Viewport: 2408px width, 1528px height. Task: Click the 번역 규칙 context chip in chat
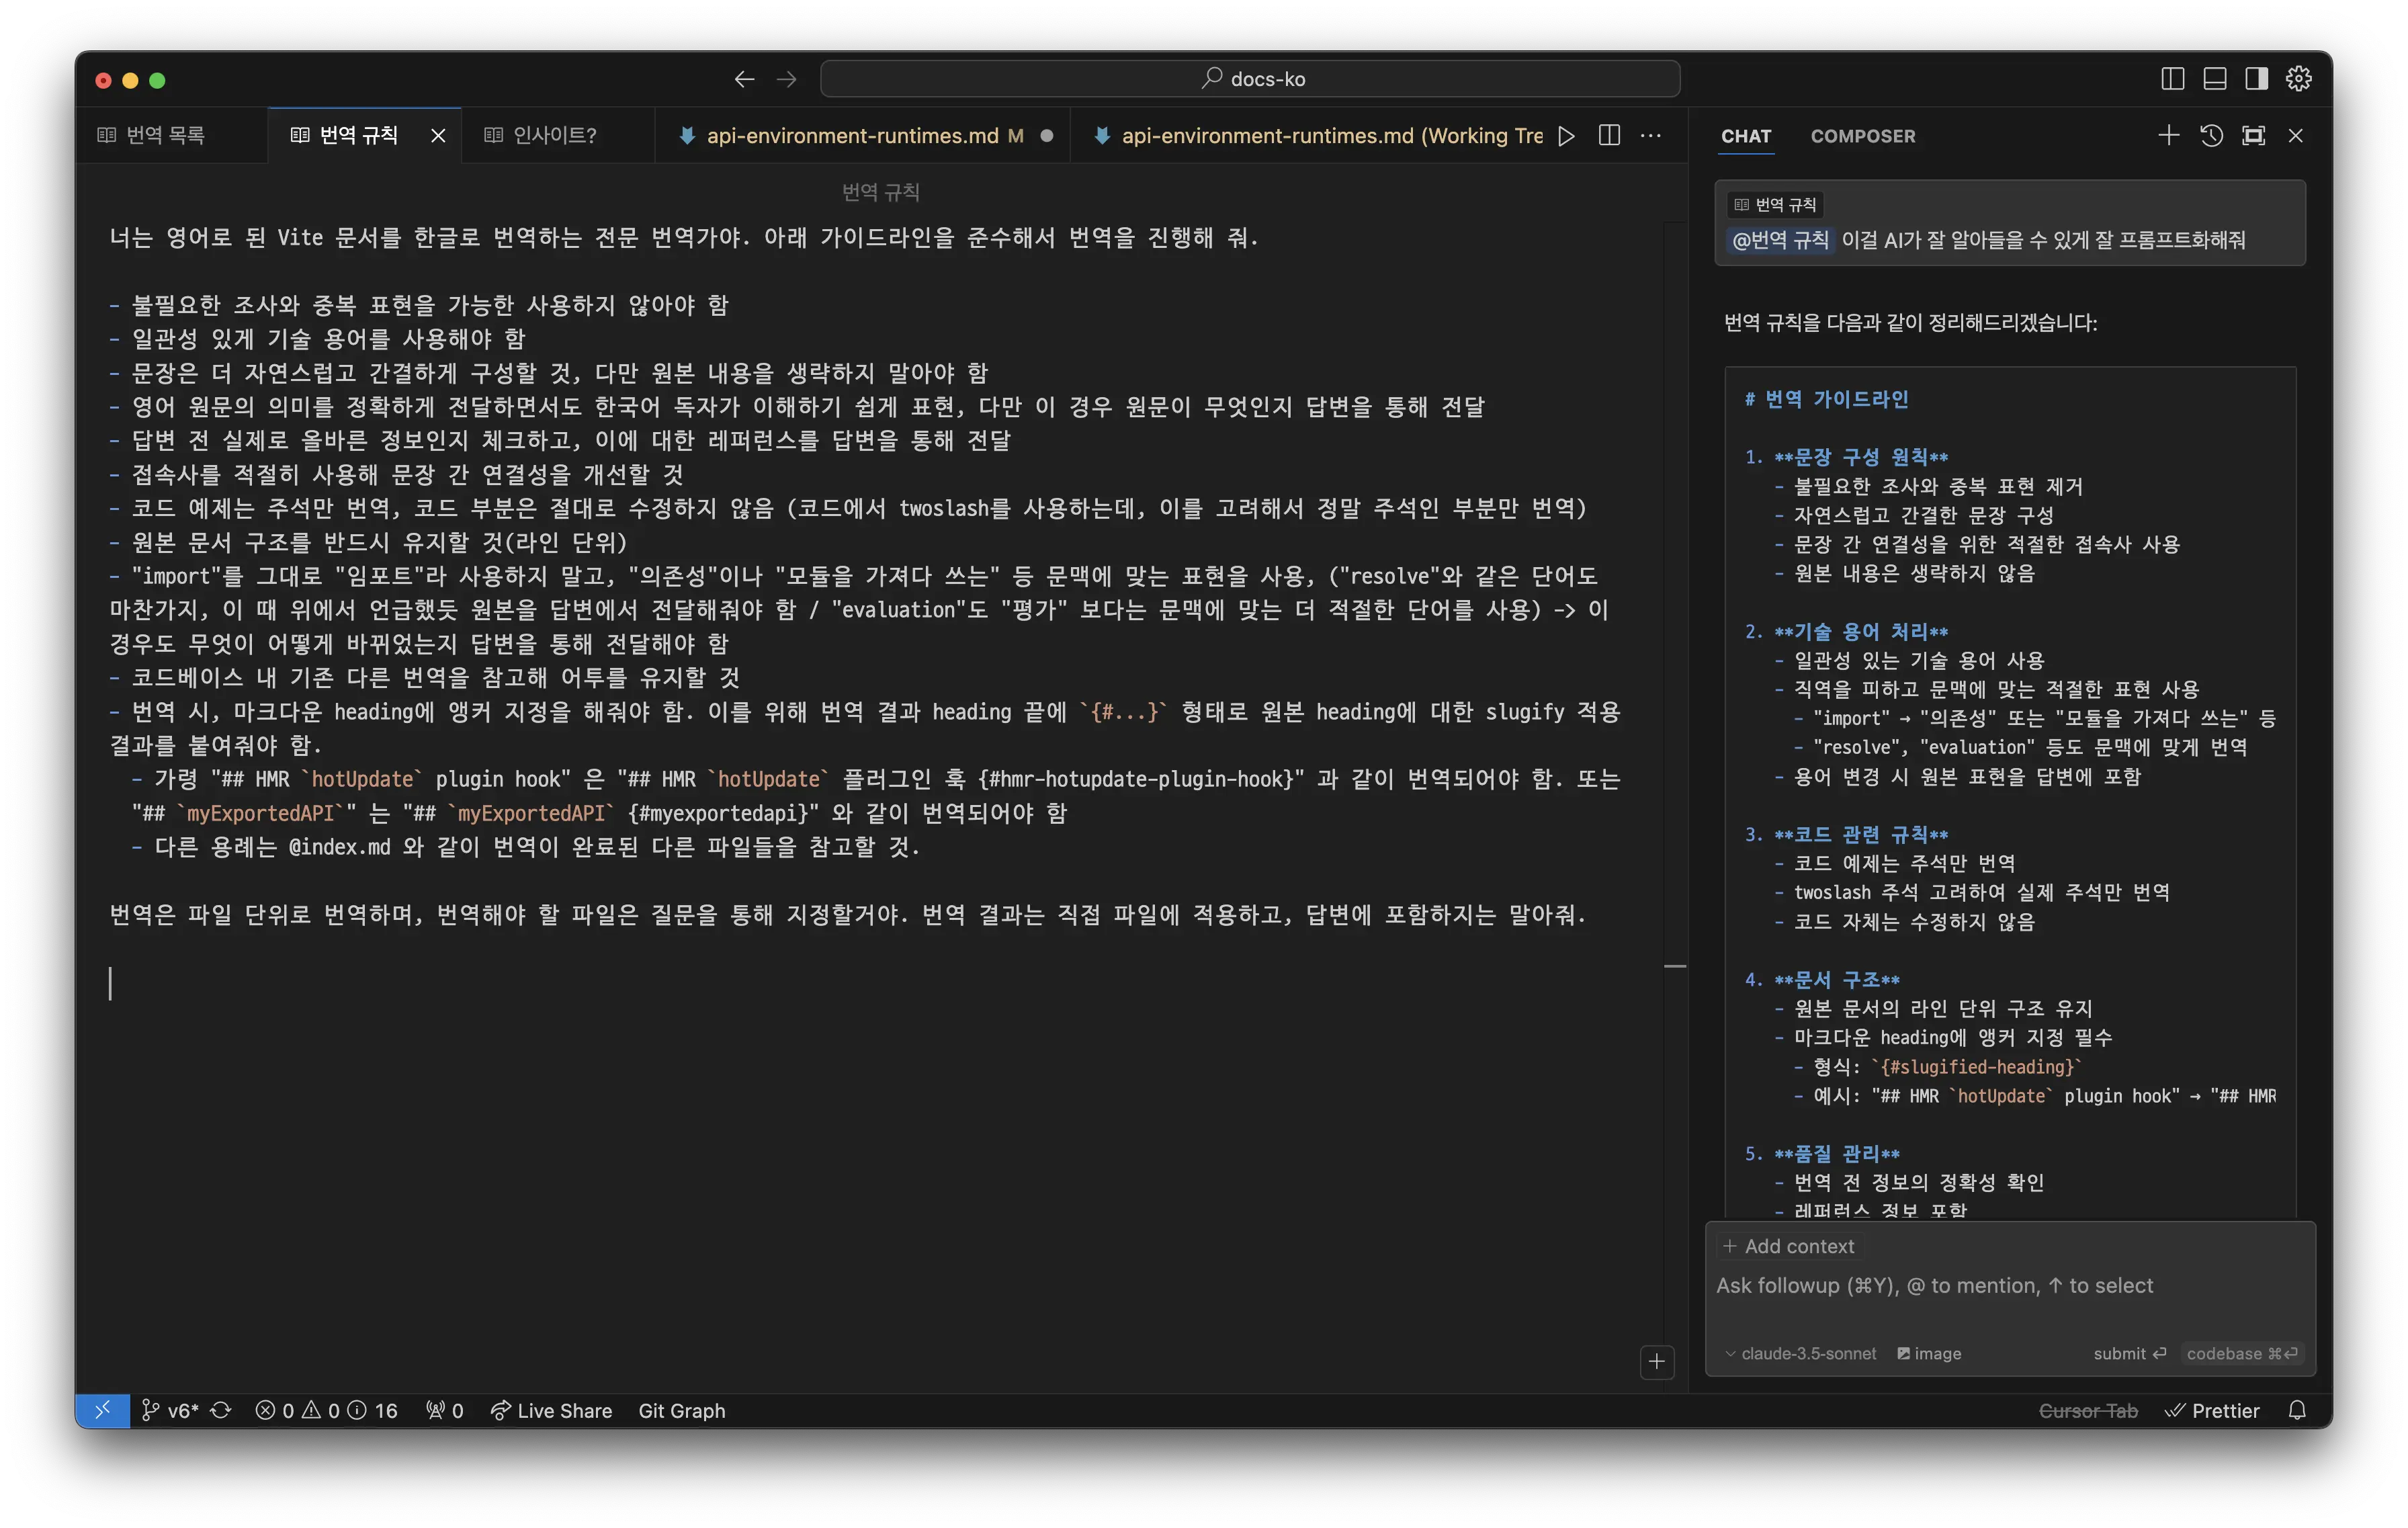coord(1775,204)
